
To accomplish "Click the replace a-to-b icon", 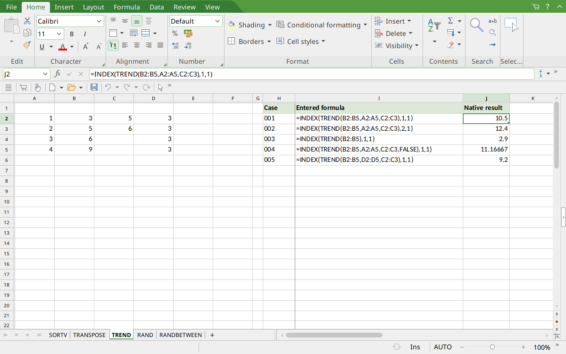I will pyautogui.click(x=492, y=21).
